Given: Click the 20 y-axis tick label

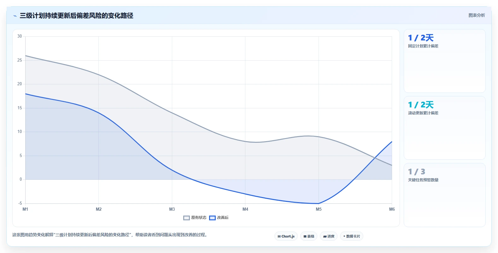Looking at the screenshot, I should (x=20, y=84).
